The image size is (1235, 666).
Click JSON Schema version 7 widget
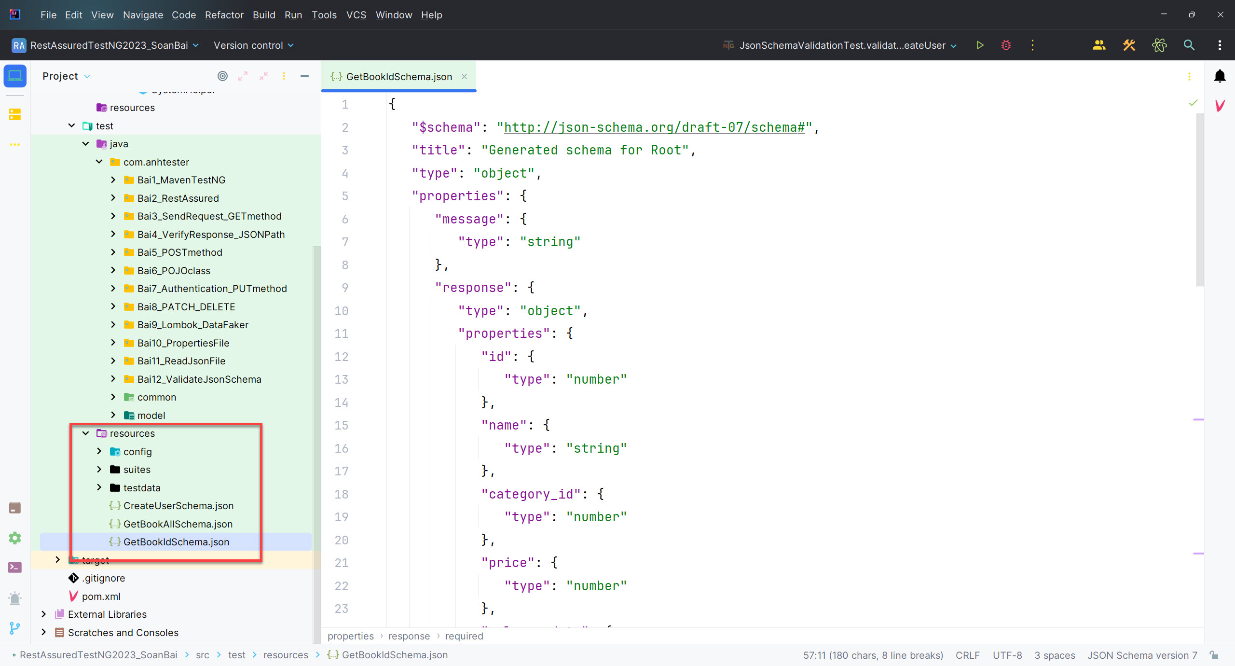coord(1142,655)
